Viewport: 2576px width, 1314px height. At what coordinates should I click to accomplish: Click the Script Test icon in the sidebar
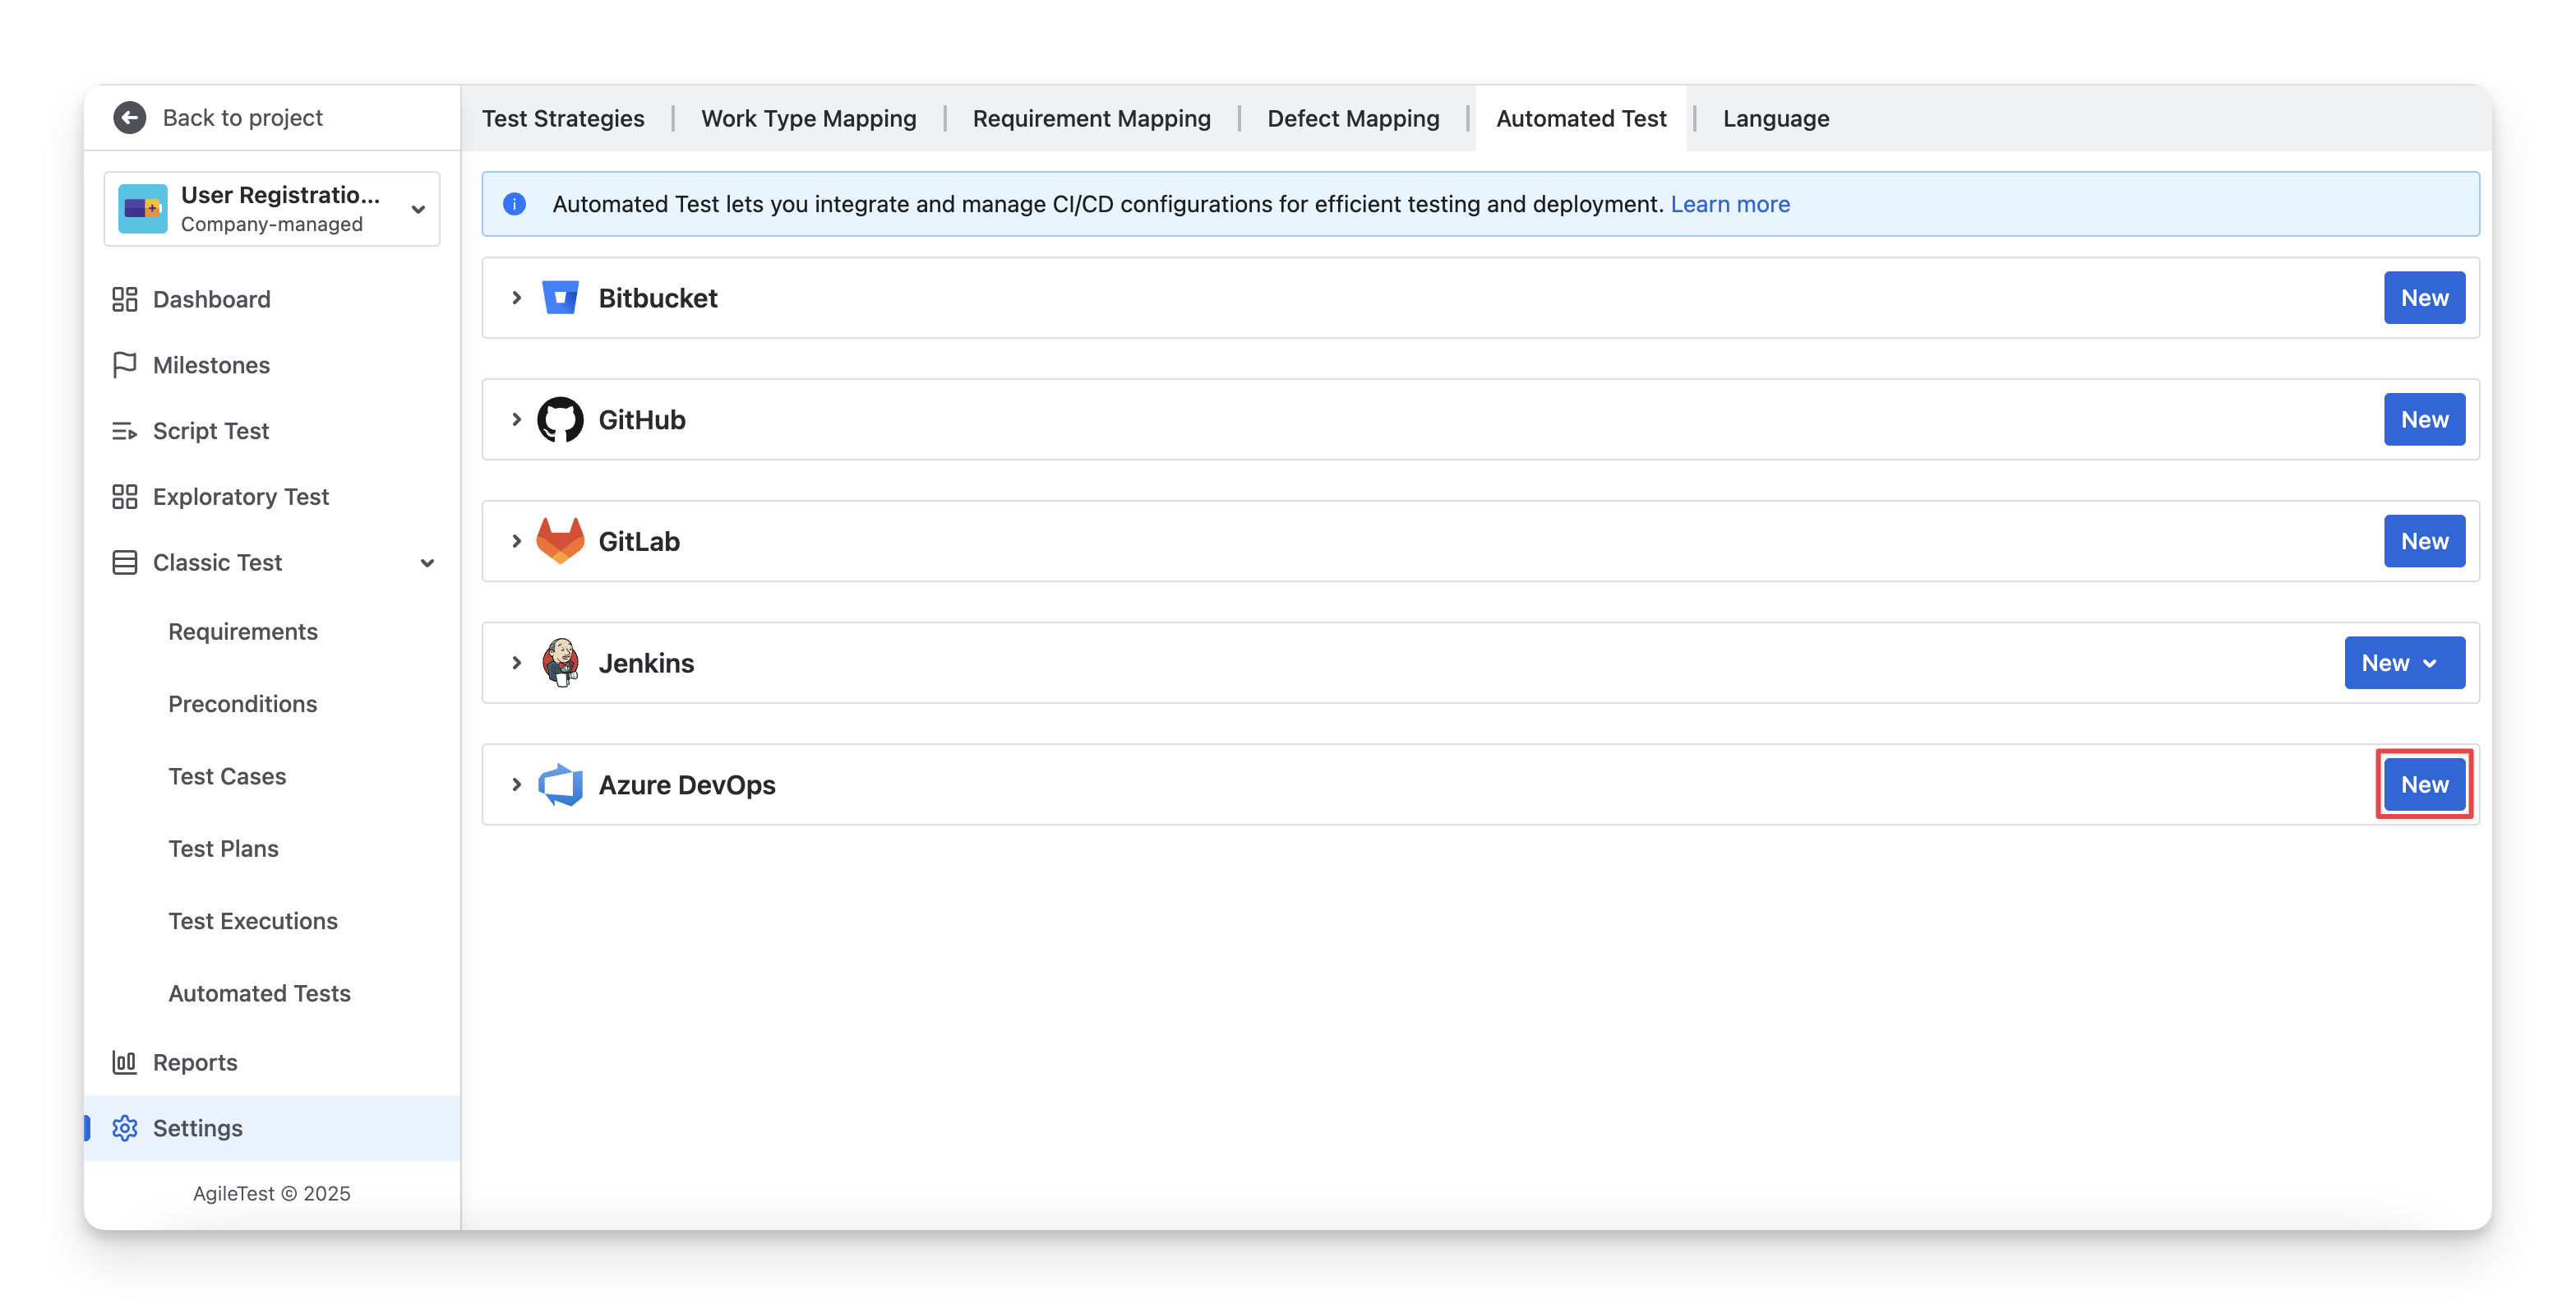(x=124, y=432)
